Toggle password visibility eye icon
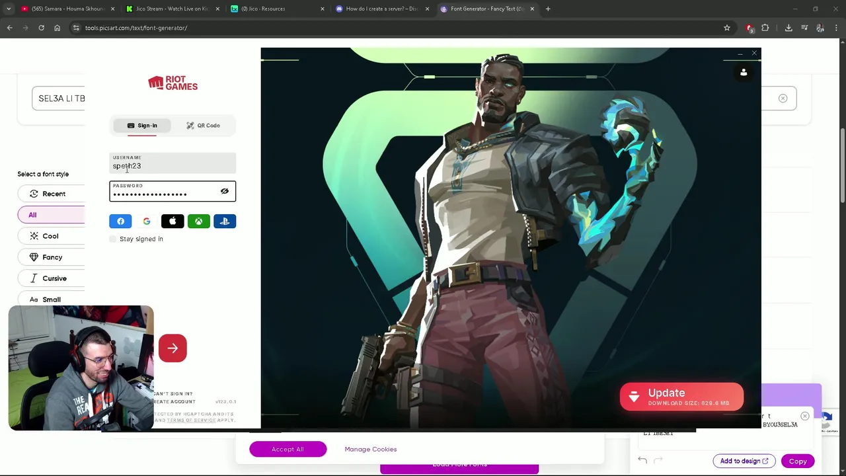Image resolution: width=846 pixels, height=476 pixels. 225,191
